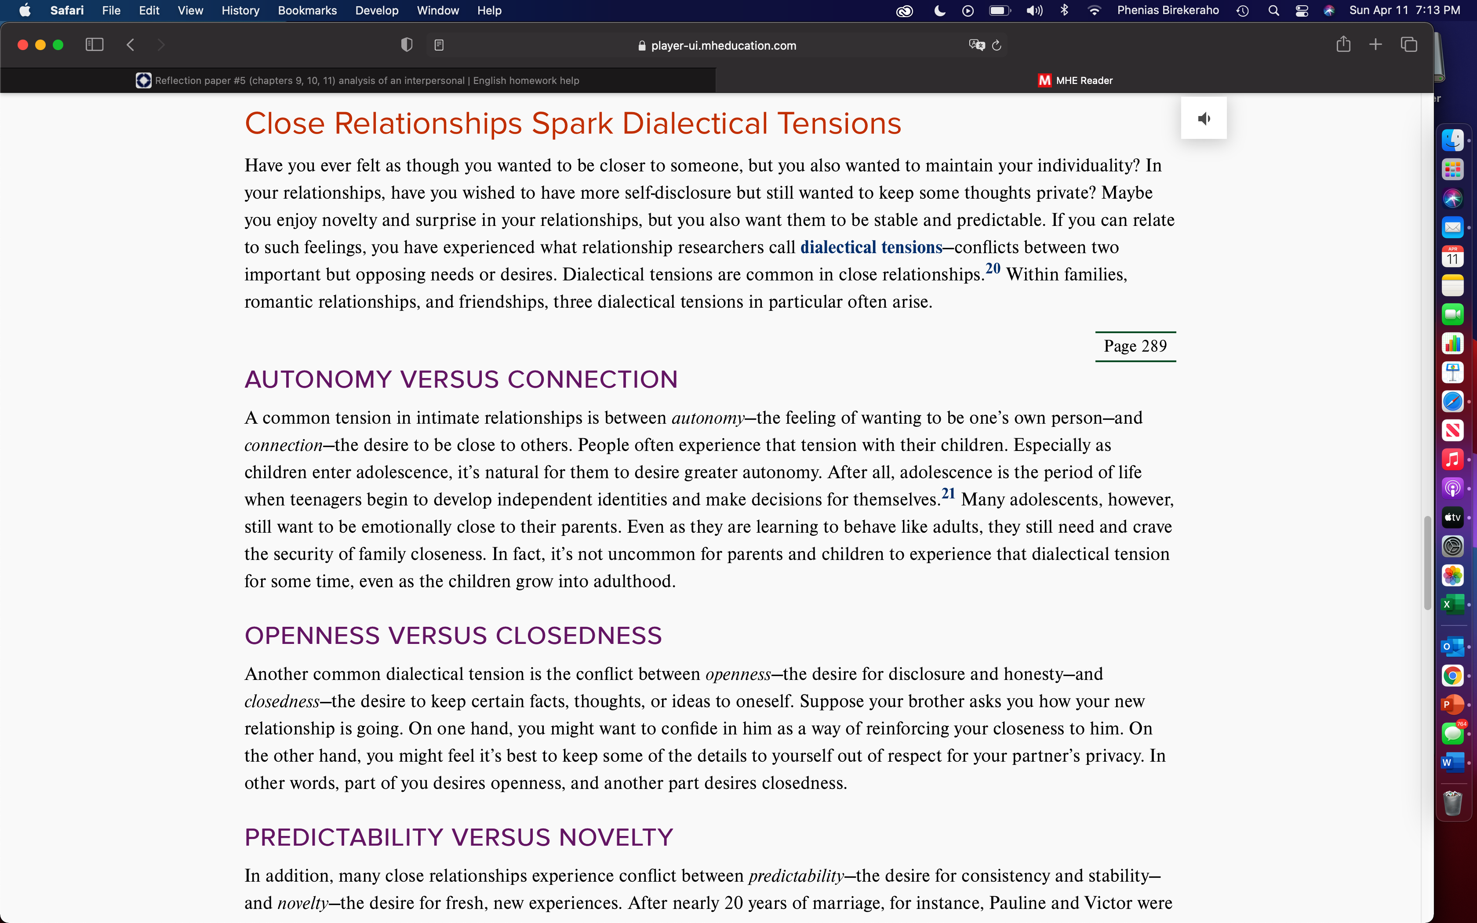The height and width of the screenshot is (923, 1477).
Task: Open Numbers app in the Dock
Action: [x=1452, y=344]
